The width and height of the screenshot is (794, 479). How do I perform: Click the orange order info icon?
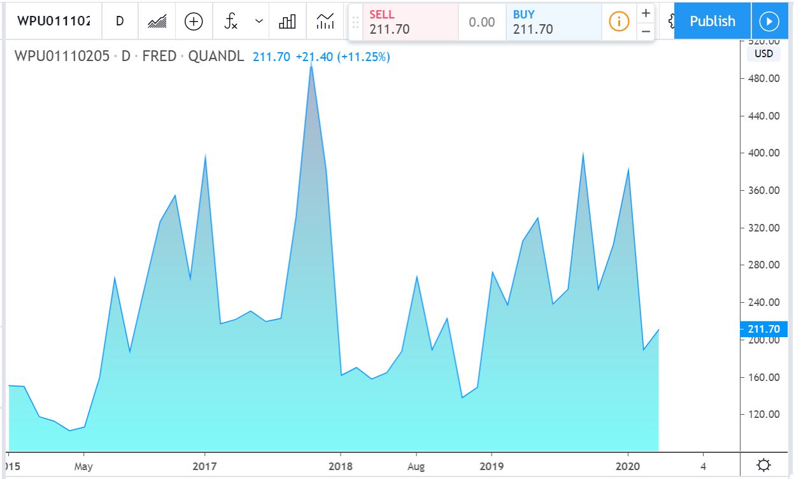tap(618, 22)
